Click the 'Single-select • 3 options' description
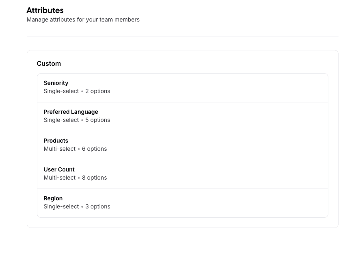Image resolution: width=358 pixels, height=256 pixels. pyautogui.click(x=77, y=206)
